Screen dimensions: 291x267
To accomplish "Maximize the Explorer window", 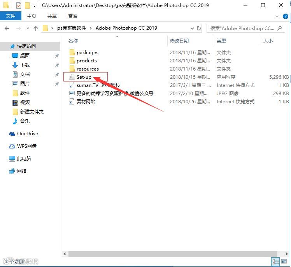I will coord(263,5).
